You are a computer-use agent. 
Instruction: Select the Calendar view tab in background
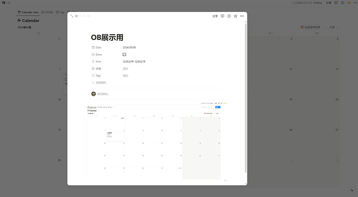(28, 12)
